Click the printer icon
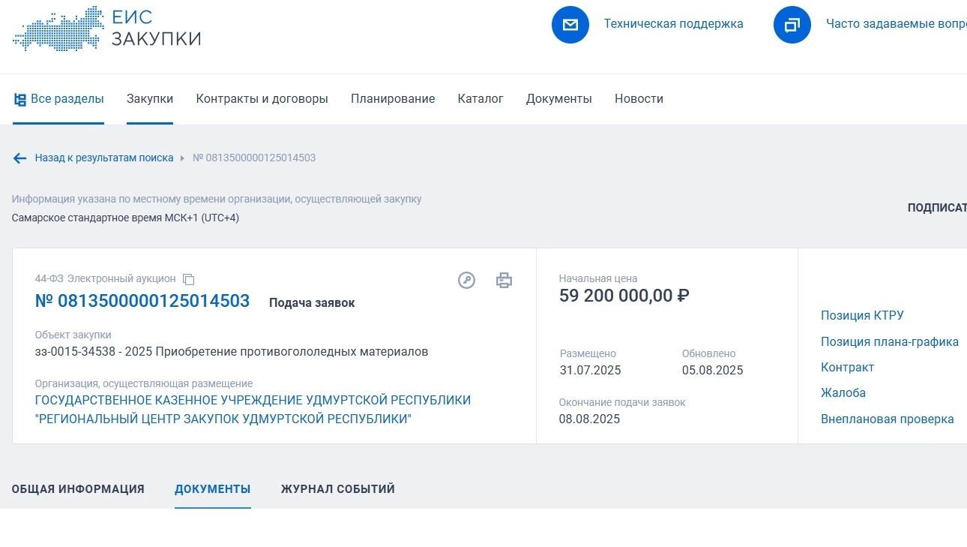Viewport: 967px width, 547px height. (504, 281)
